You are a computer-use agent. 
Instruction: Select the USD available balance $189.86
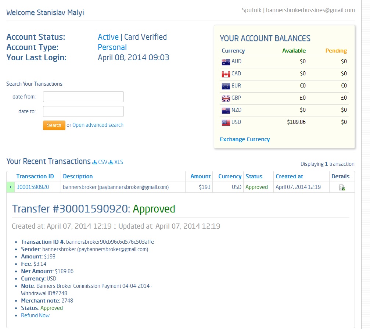(296, 122)
